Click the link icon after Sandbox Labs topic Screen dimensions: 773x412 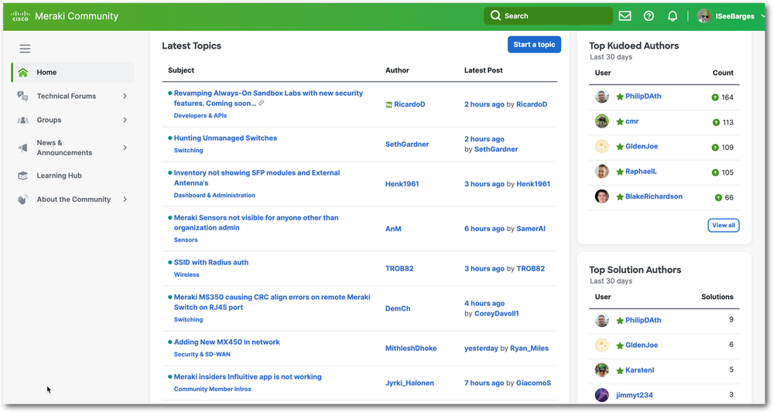[x=262, y=103]
